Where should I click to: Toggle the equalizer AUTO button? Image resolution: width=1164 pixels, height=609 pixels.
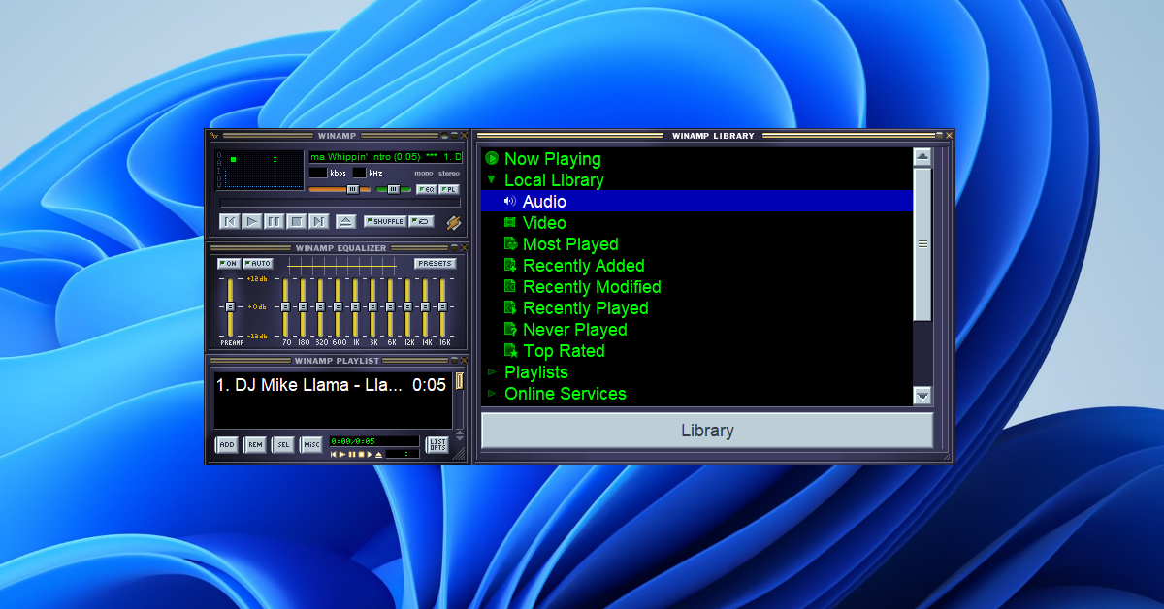(258, 264)
